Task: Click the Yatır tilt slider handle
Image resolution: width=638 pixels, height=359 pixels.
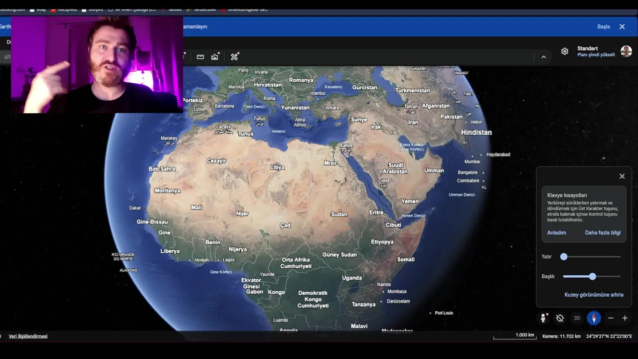Action: [x=564, y=256]
